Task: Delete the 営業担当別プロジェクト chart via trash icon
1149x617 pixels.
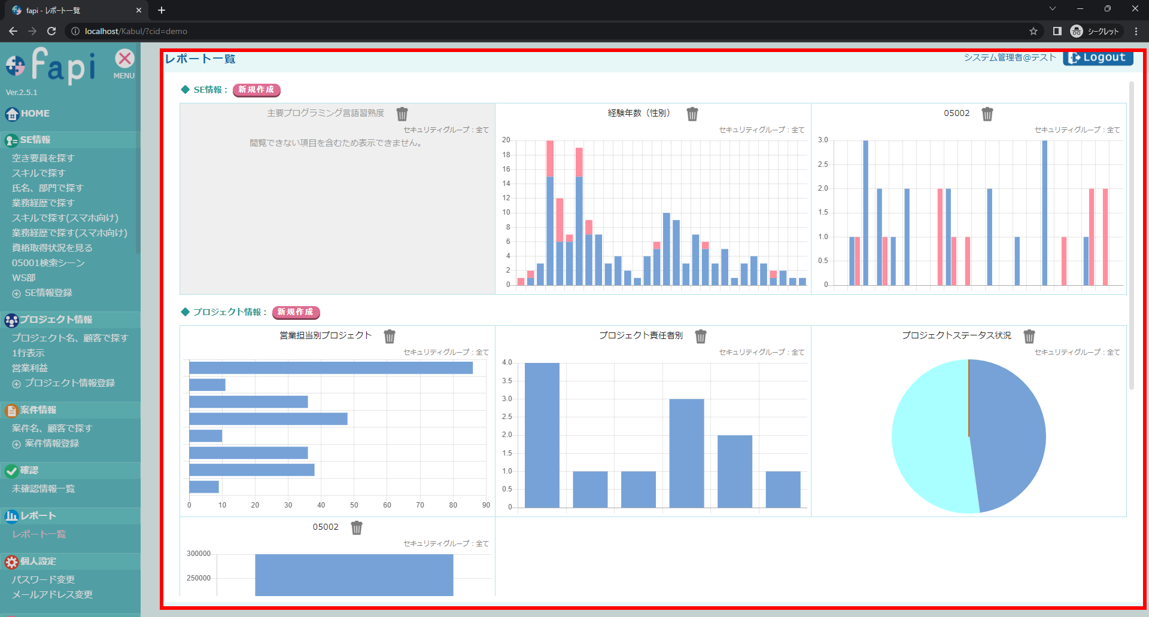Action: coord(390,336)
